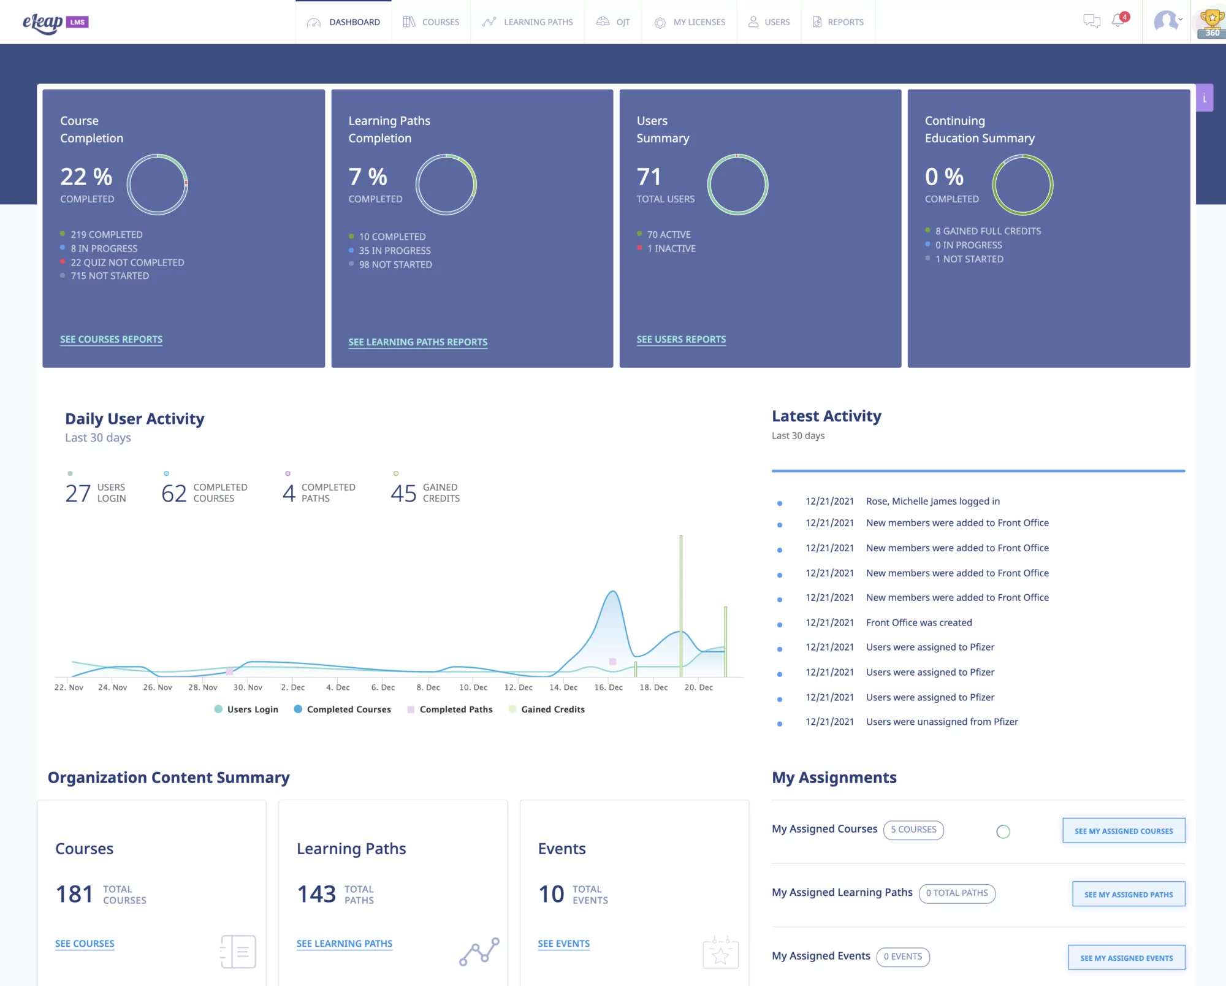Open the Reports navigation icon
This screenshot has height=986, width=1226.
point(817,22)
